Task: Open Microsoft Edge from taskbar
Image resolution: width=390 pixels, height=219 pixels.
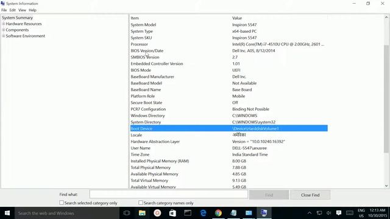Action: tap(203, 213)
